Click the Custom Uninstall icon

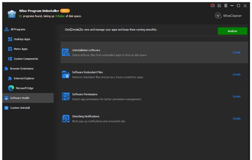[x=6, y=108]
